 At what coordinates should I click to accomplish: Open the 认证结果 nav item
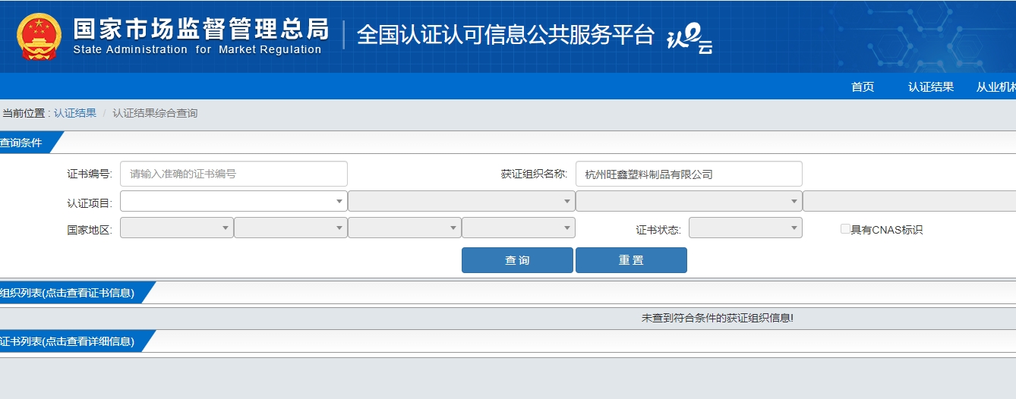931,86
